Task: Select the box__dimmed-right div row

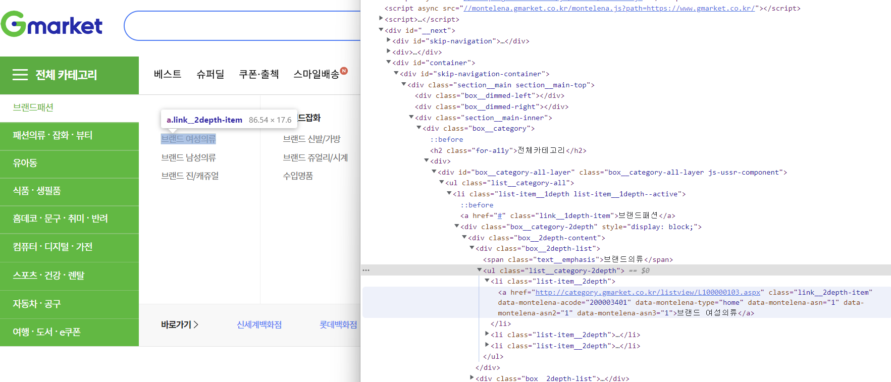Action: [x=492, y=106]
